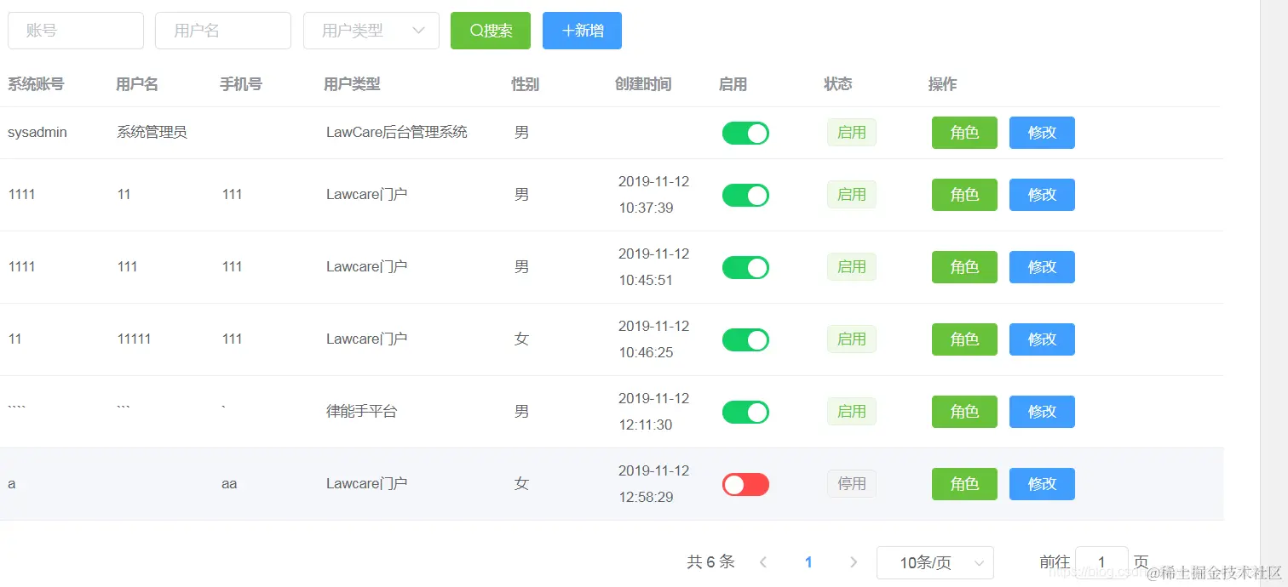
Task: Toggle the switch in the 10:46:25 row
Action: (745, 340)
